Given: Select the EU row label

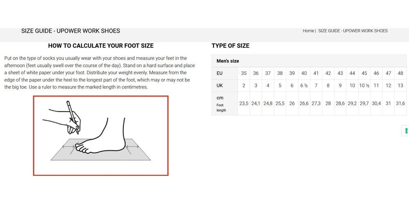Looking at the screenshot, I should 220,73.
